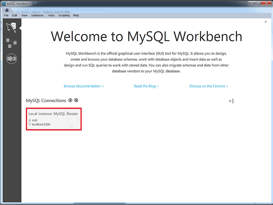
Task: Close the MySQL Workbench window
Action: click(267, 3)
